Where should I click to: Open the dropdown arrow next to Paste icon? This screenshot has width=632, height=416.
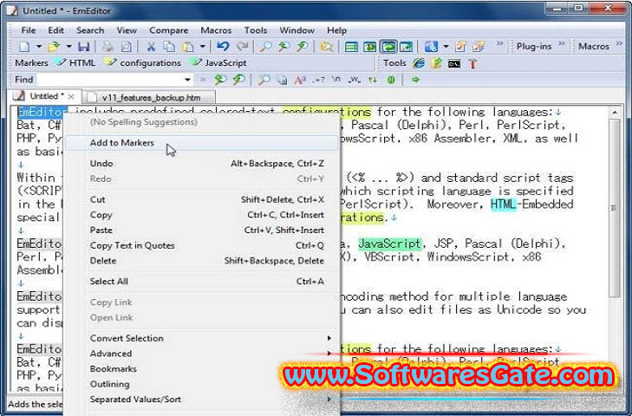point(203,47)
